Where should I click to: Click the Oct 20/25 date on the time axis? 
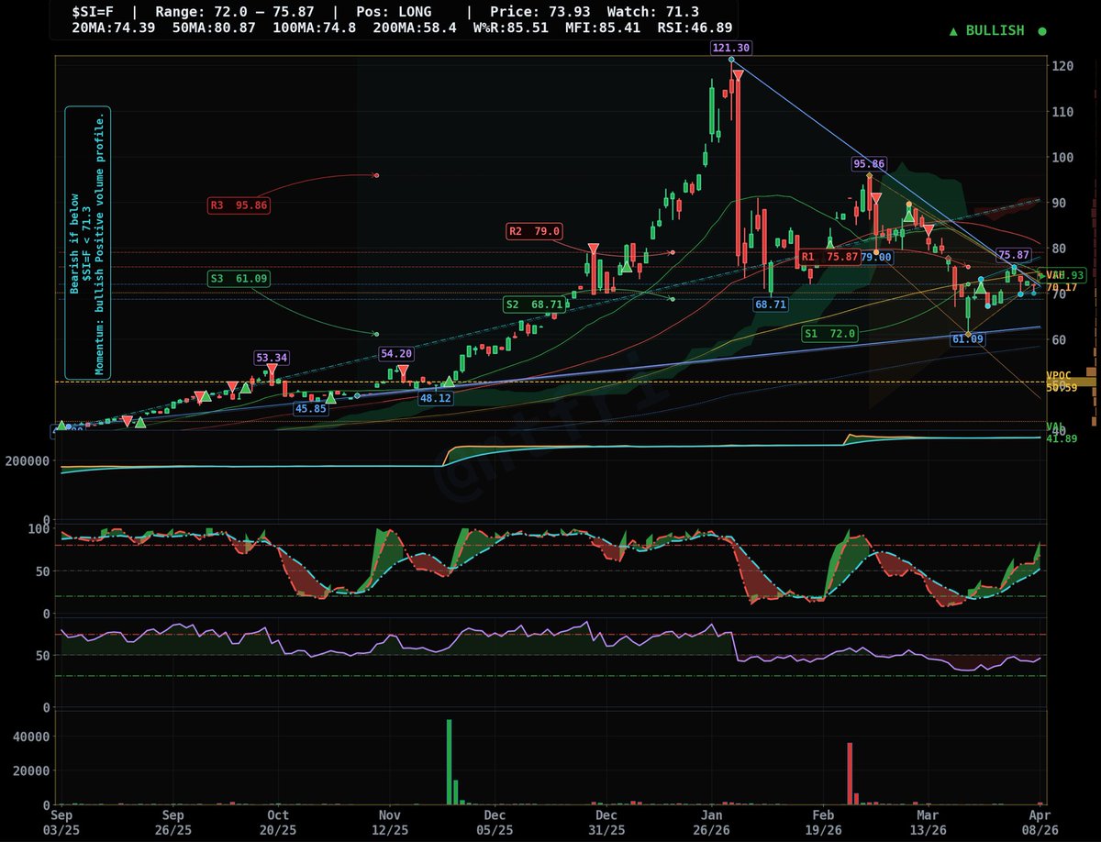(278, 821)
